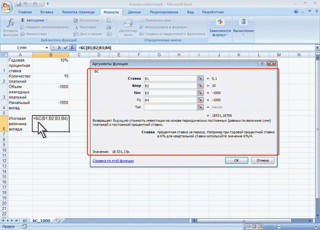Click the formula bar Cancel (X) icon
This screenshot has height=230, width=320.
(59, 48)
